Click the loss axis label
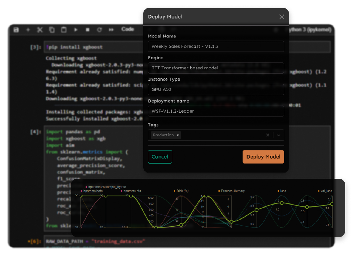 coord(283,191)
